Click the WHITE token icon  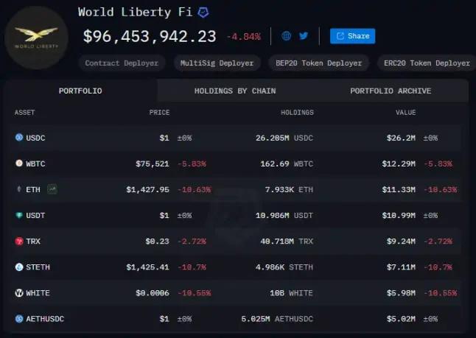(x=19, y=292)
